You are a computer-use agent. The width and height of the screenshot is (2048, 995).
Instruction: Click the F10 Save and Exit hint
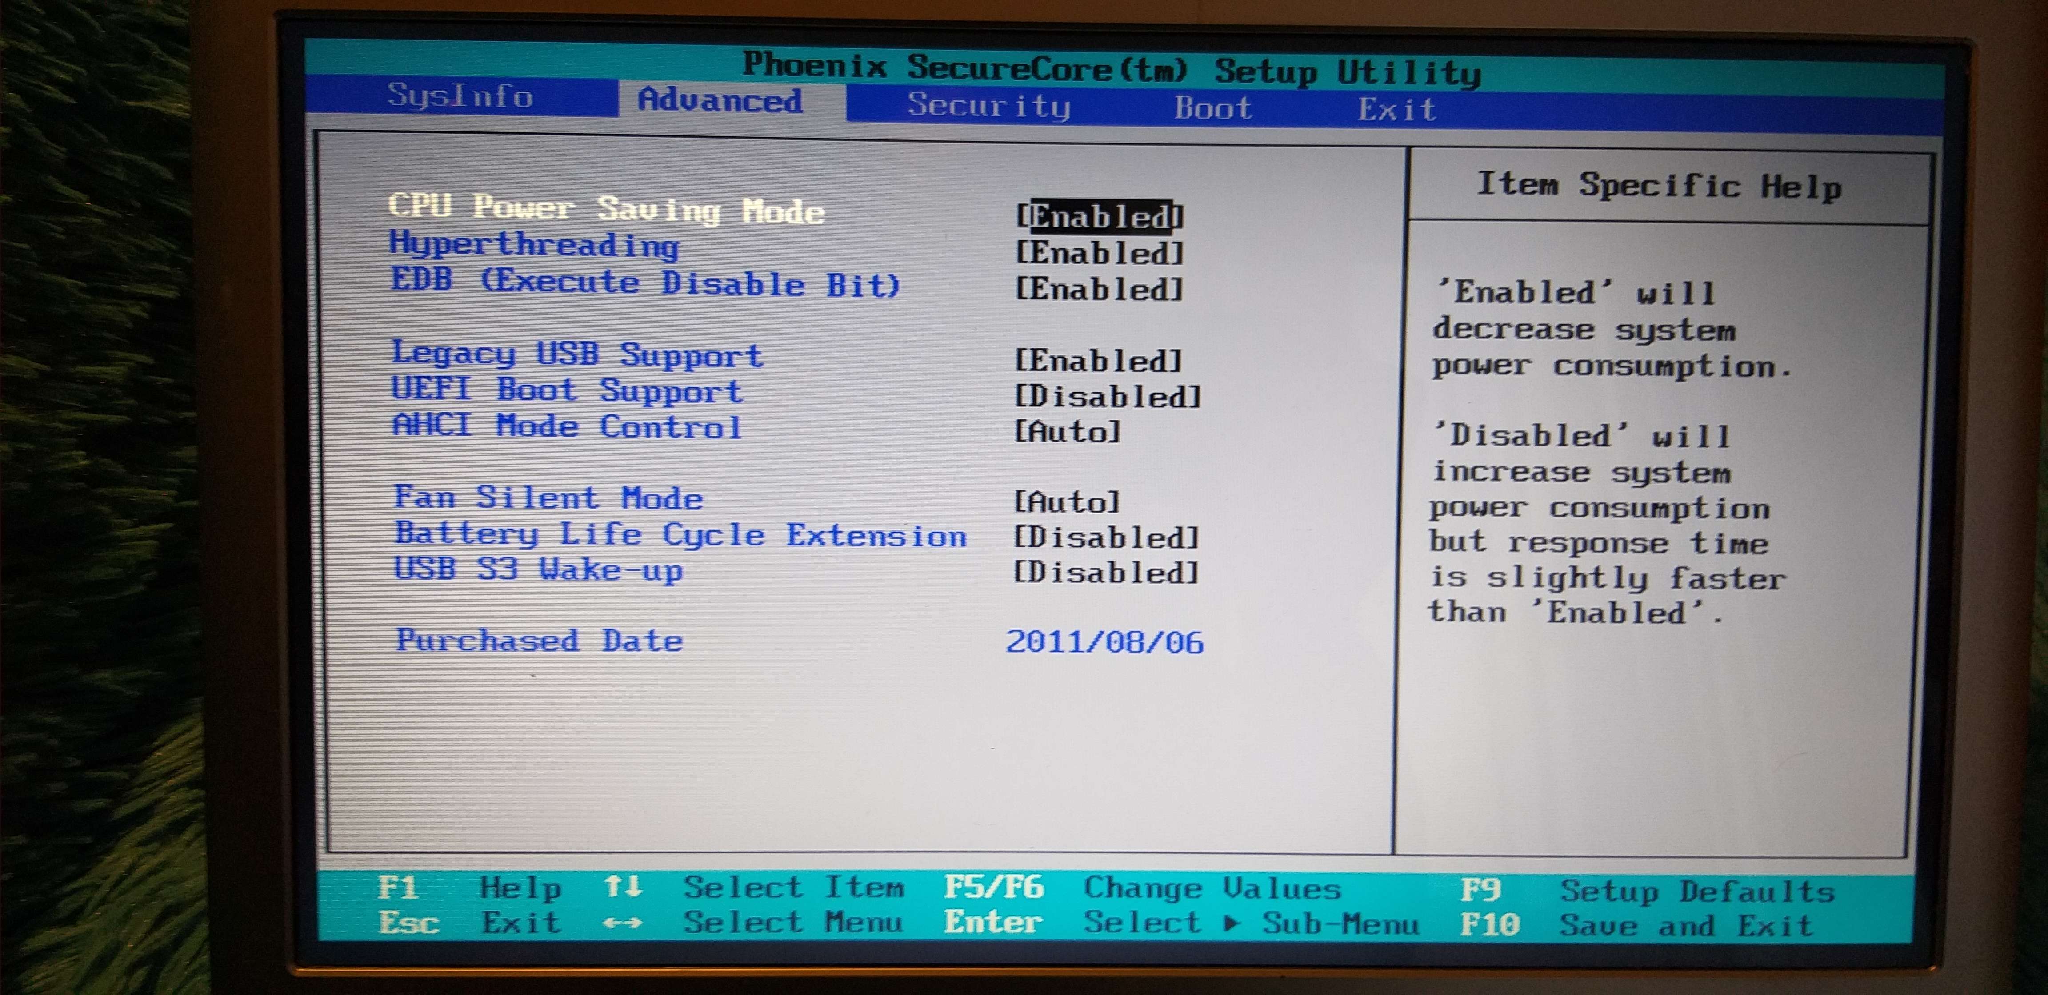click(1636, 926)
